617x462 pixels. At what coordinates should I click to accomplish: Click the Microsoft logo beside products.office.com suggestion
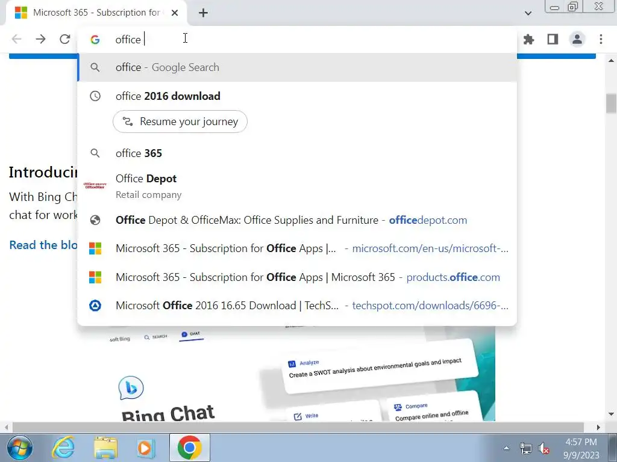[x=95, y=277]
